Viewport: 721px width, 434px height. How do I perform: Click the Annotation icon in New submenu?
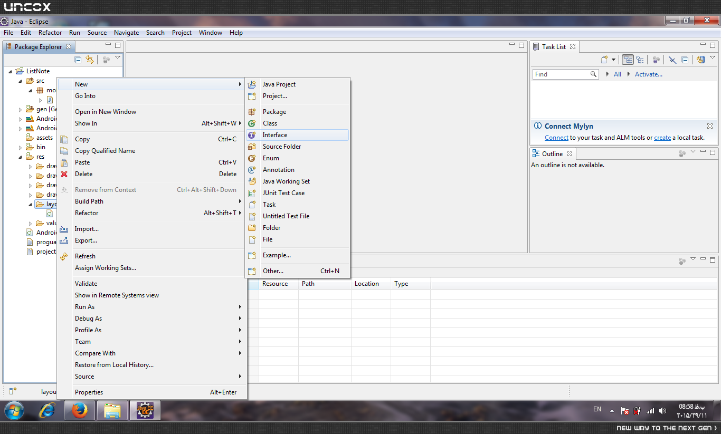pos(252,170)
